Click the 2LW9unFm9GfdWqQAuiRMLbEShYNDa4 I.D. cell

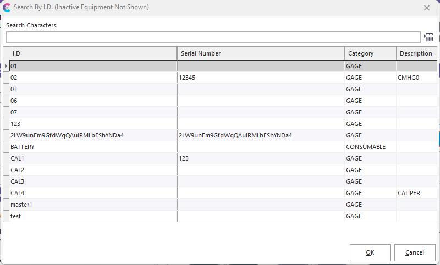coord(67,135)
